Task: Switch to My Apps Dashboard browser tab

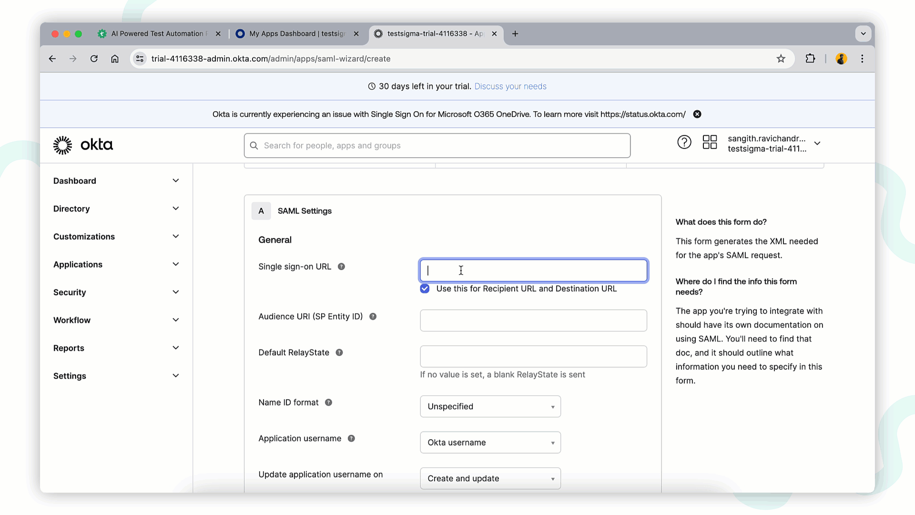Action: 297,34
